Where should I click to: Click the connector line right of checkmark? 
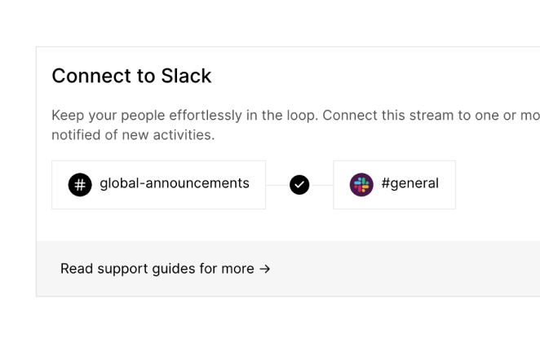322,185
